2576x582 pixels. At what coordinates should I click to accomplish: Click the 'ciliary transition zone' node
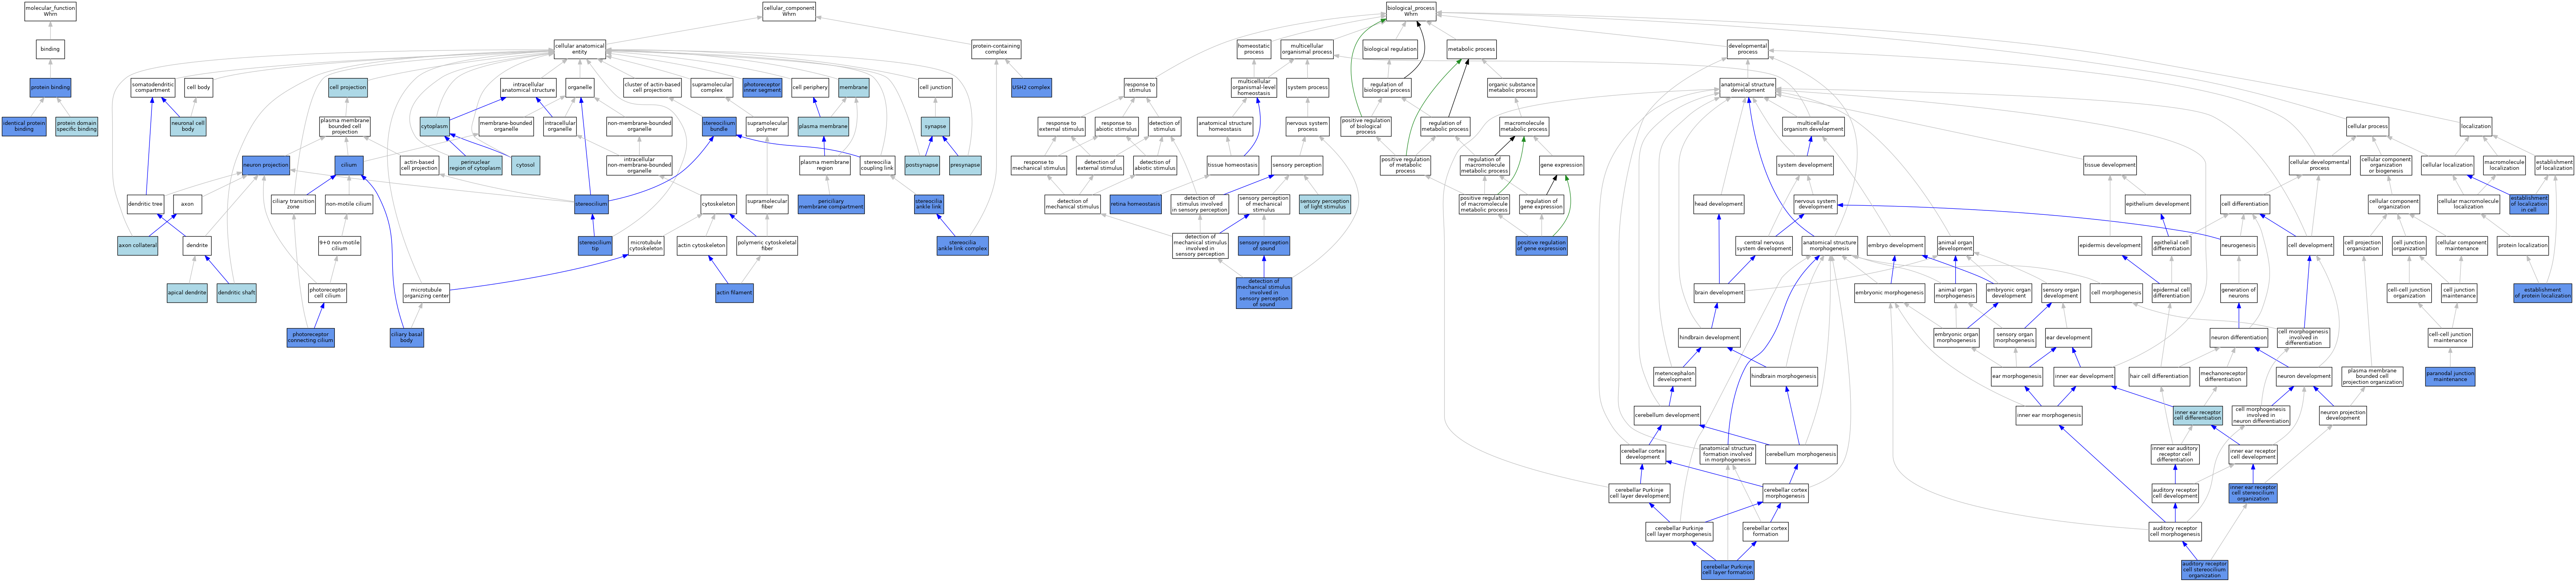coord(293,204)
